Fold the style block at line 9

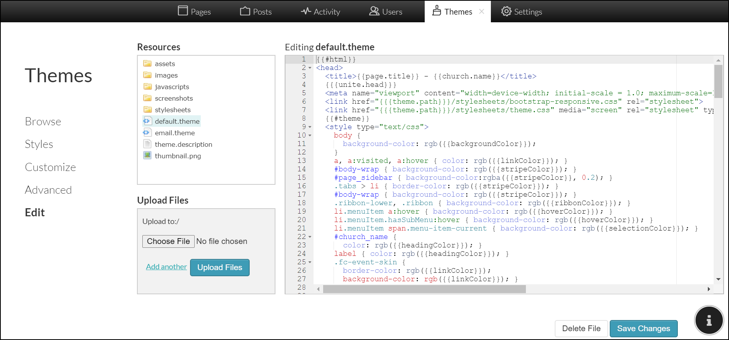coord(310,127)
